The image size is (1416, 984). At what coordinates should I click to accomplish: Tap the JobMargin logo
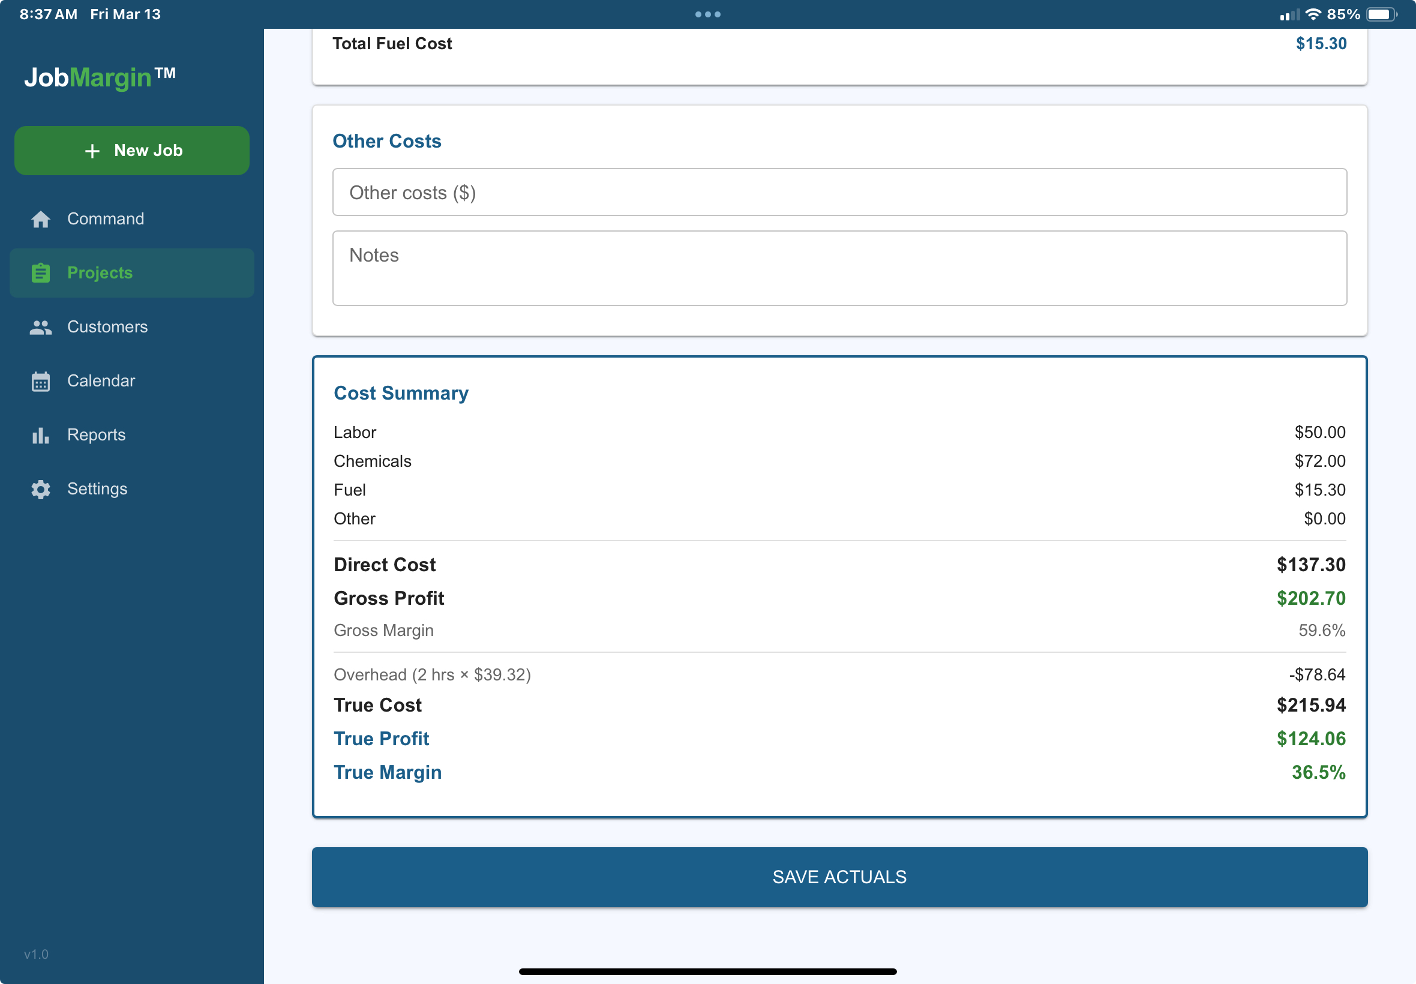(x=100, y=77)
